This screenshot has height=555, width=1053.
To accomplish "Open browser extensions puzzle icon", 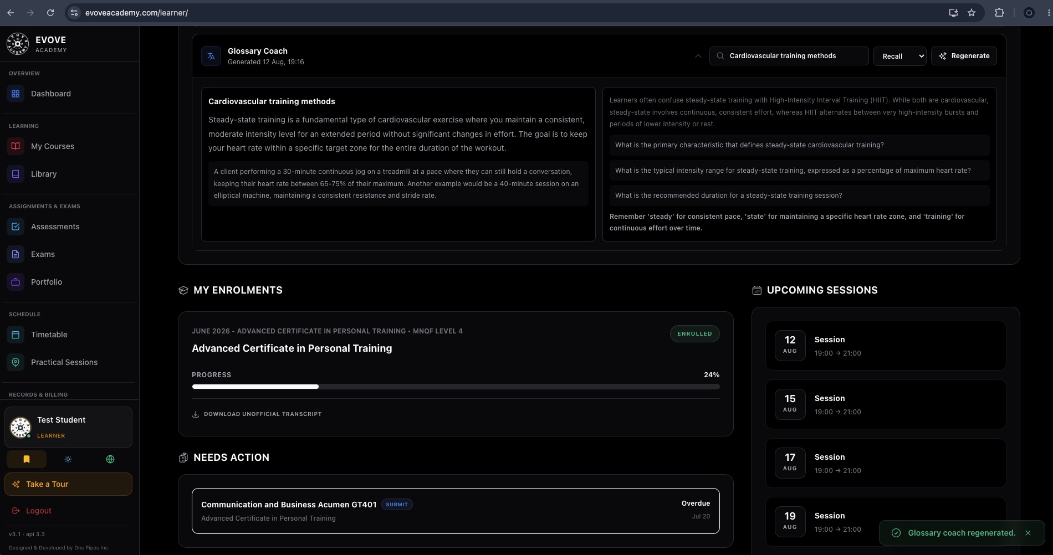I will tap(999, 13).
